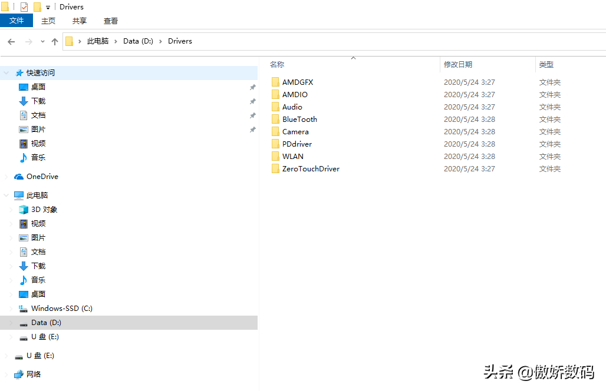The image size is (606, 391).
Task: Collapse the 此电脑 tree node
Action: [x=6, y=195]
